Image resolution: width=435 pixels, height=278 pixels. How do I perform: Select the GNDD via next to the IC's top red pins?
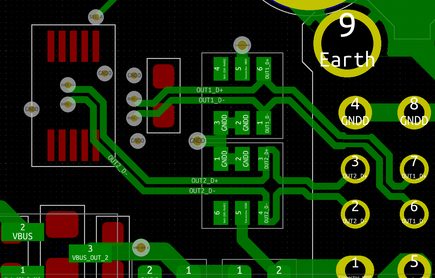(x=105, y=73)
